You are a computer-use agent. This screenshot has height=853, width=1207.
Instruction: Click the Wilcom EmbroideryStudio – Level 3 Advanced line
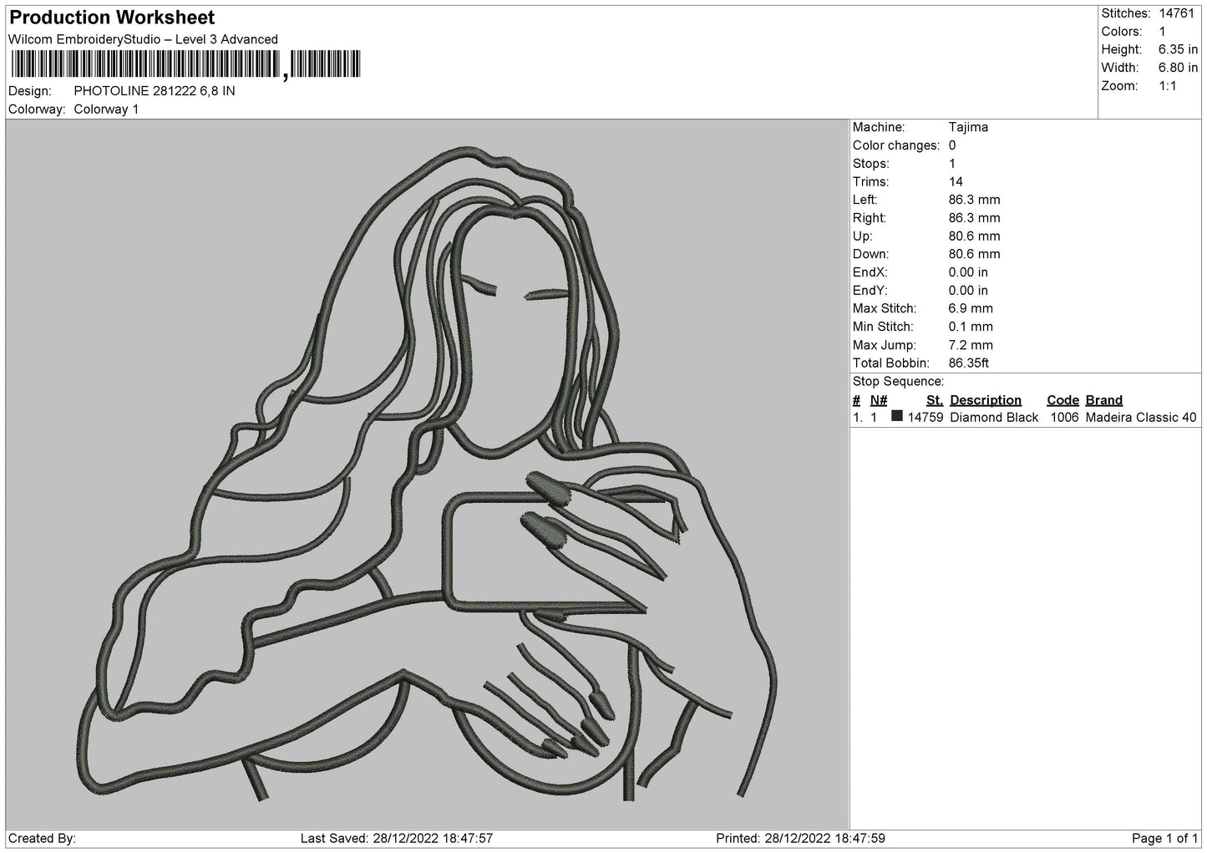143,39
